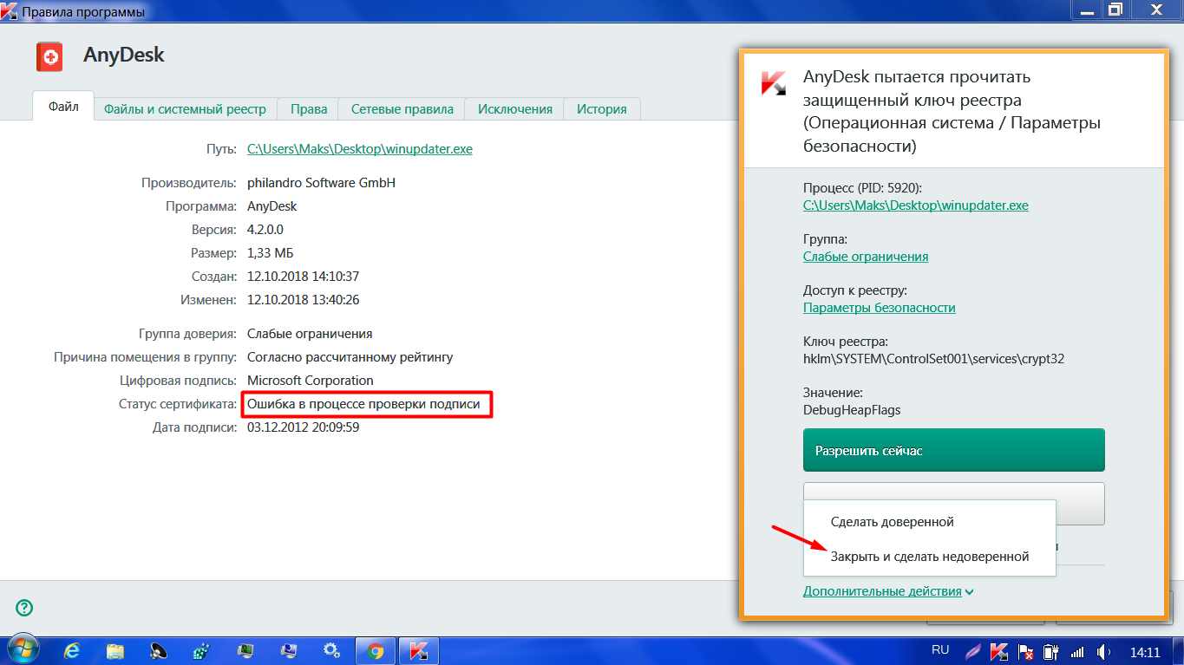Show the История tab
This screenshot has width=1184, height=665.
tap(602, 109)
